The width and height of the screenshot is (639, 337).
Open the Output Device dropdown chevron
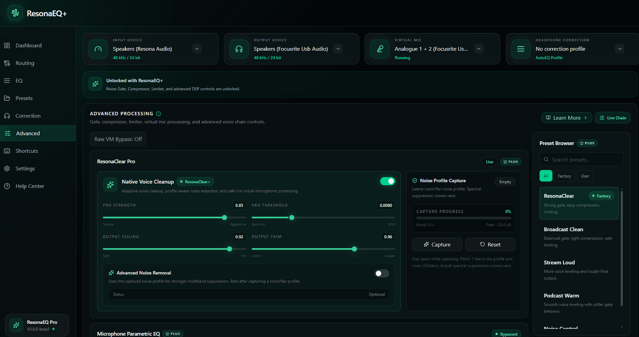(338, 49)
